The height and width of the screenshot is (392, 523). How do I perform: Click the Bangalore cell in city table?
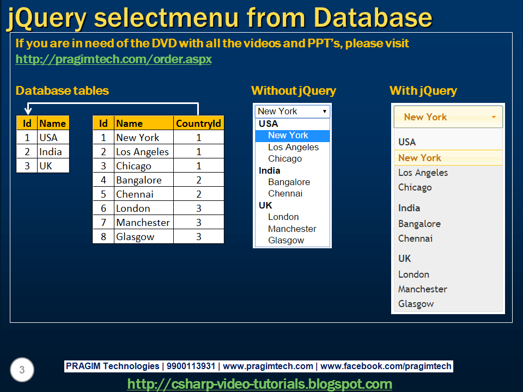tap(144, 180)
